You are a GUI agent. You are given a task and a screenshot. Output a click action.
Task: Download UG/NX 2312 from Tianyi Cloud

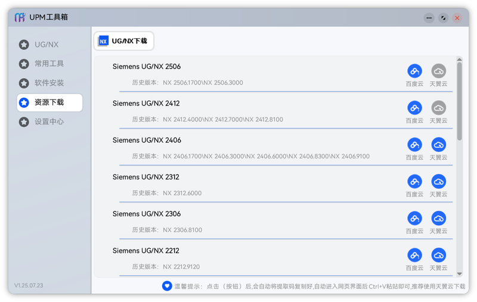pyautogui.click(x=438, y=182)
